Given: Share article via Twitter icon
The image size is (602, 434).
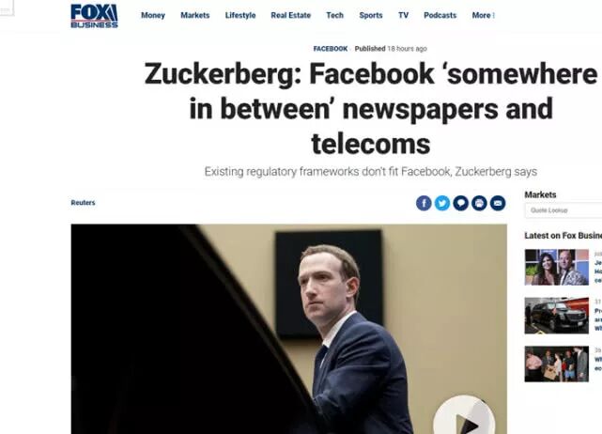Looking at the screenshot, I should click(x=442, y=203).
